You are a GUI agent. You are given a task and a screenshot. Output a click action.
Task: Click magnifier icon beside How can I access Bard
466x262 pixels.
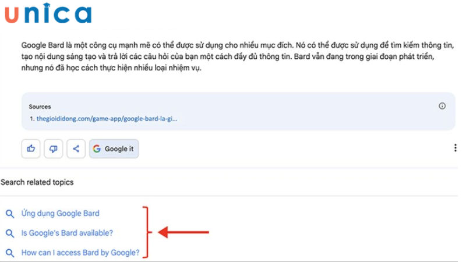point(10,253)
